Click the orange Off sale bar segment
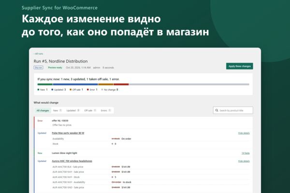The image size is (290, 193). pos(106,84)
